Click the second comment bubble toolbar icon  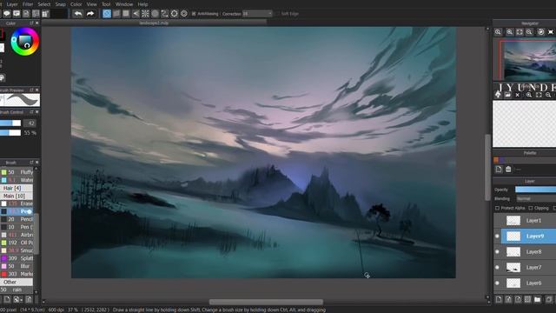17,14
